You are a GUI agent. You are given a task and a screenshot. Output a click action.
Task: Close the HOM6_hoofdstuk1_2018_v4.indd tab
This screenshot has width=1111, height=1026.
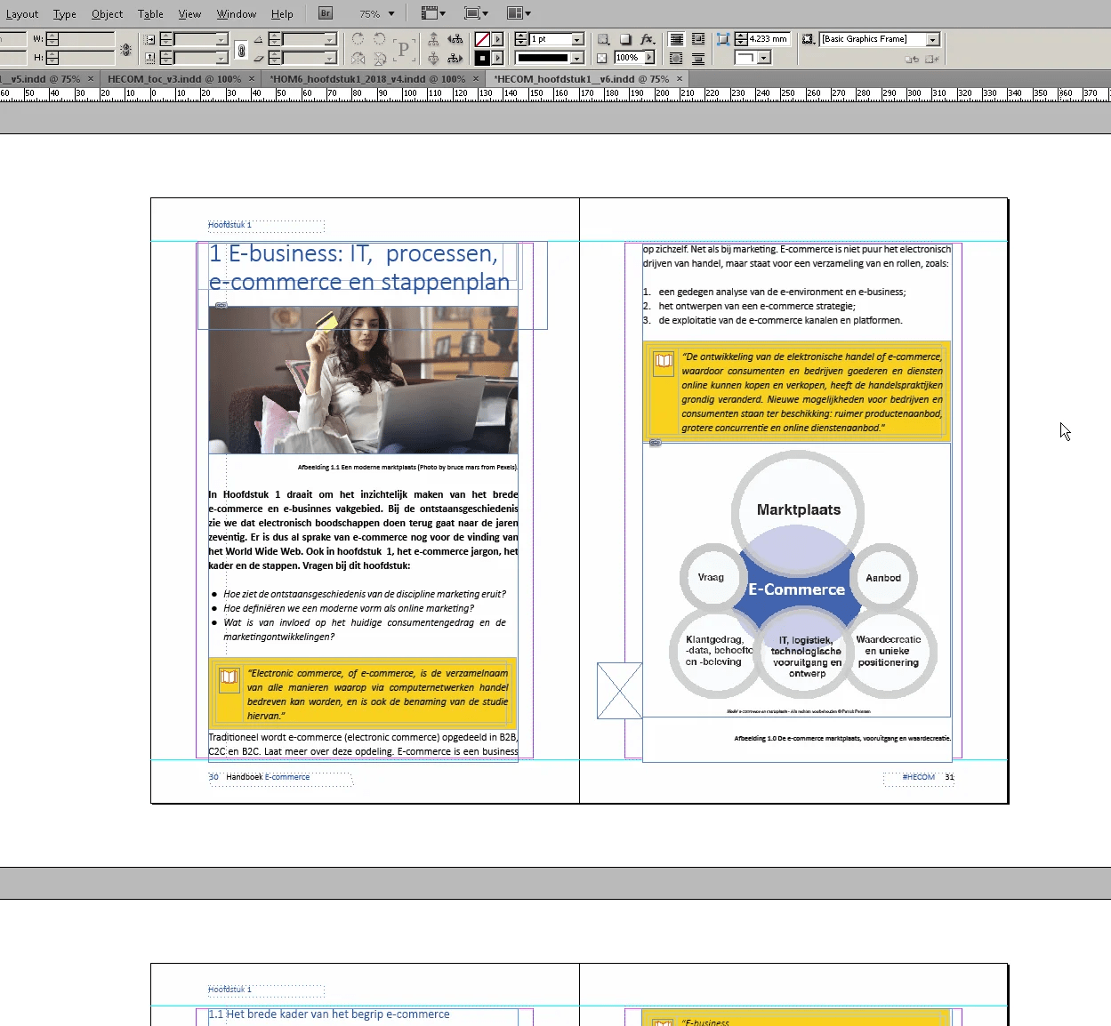pos(478,79)
